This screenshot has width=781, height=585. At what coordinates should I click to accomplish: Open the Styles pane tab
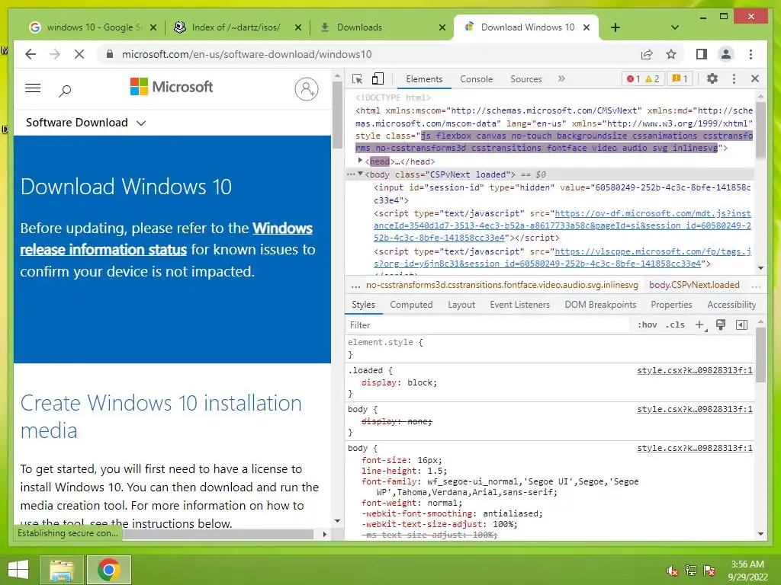pyautogui.click(x=363, y=305)
